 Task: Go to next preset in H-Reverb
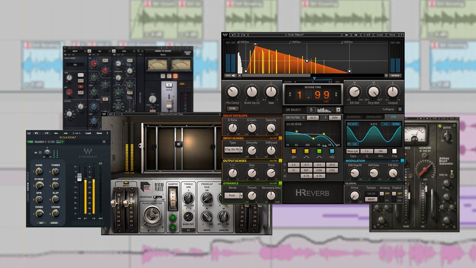(x=356, y=35)
